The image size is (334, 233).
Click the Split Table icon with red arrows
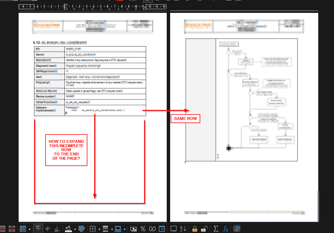12,229
